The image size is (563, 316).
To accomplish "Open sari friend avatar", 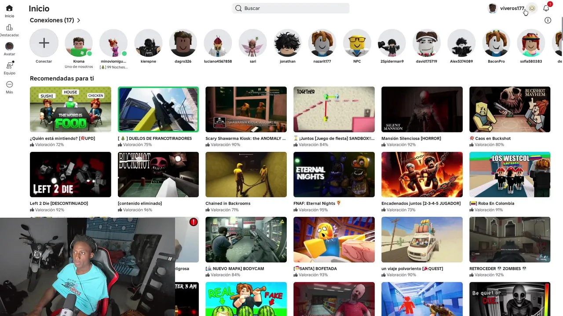I will (253, 43).
